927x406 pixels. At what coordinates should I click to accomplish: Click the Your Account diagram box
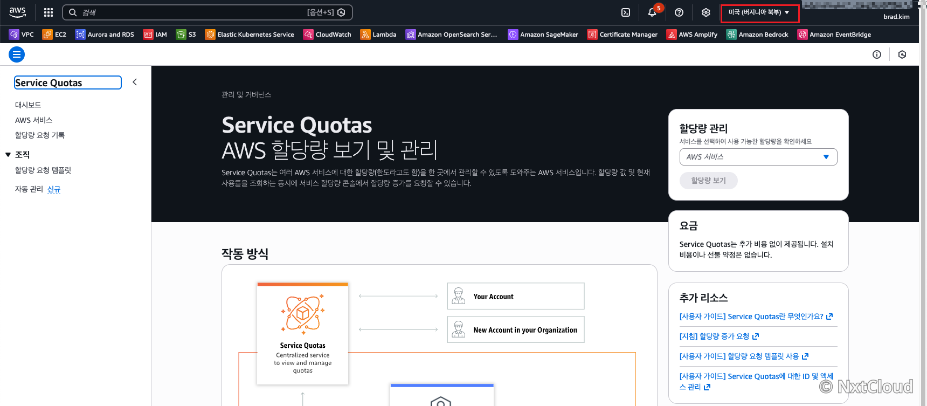click(x=516, y=296)
